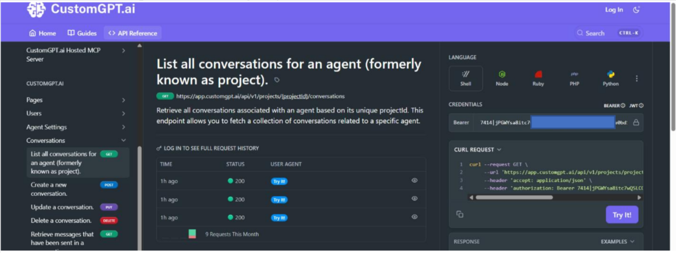Click the sidebar vertical scrollbar
Screen dimensions: 676x253
pyautogui.click(x=140, y=199)
